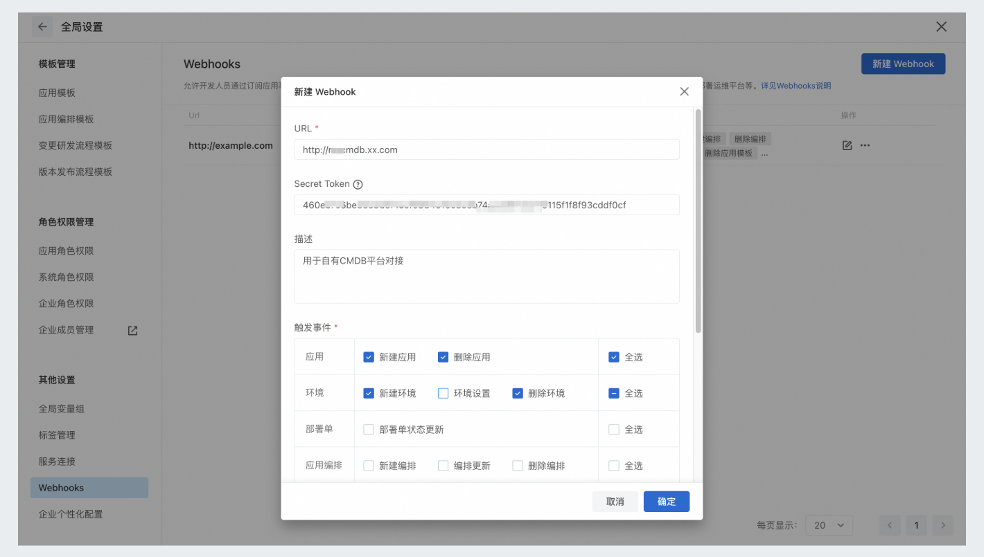This screenshot has height=557, width=984.
Task: Select Webhooks in sidebar
Action: tap(89, 488)
